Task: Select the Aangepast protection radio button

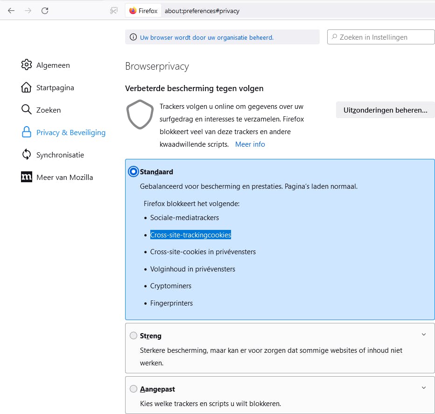Action: [x=133, y=389]
